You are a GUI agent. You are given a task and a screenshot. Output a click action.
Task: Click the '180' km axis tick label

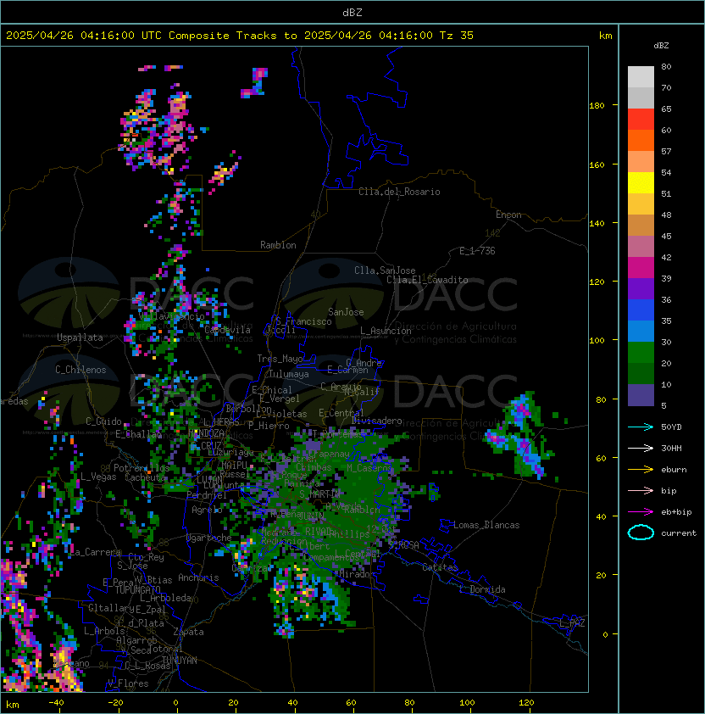pyautogui.click(x=597, y=106)
